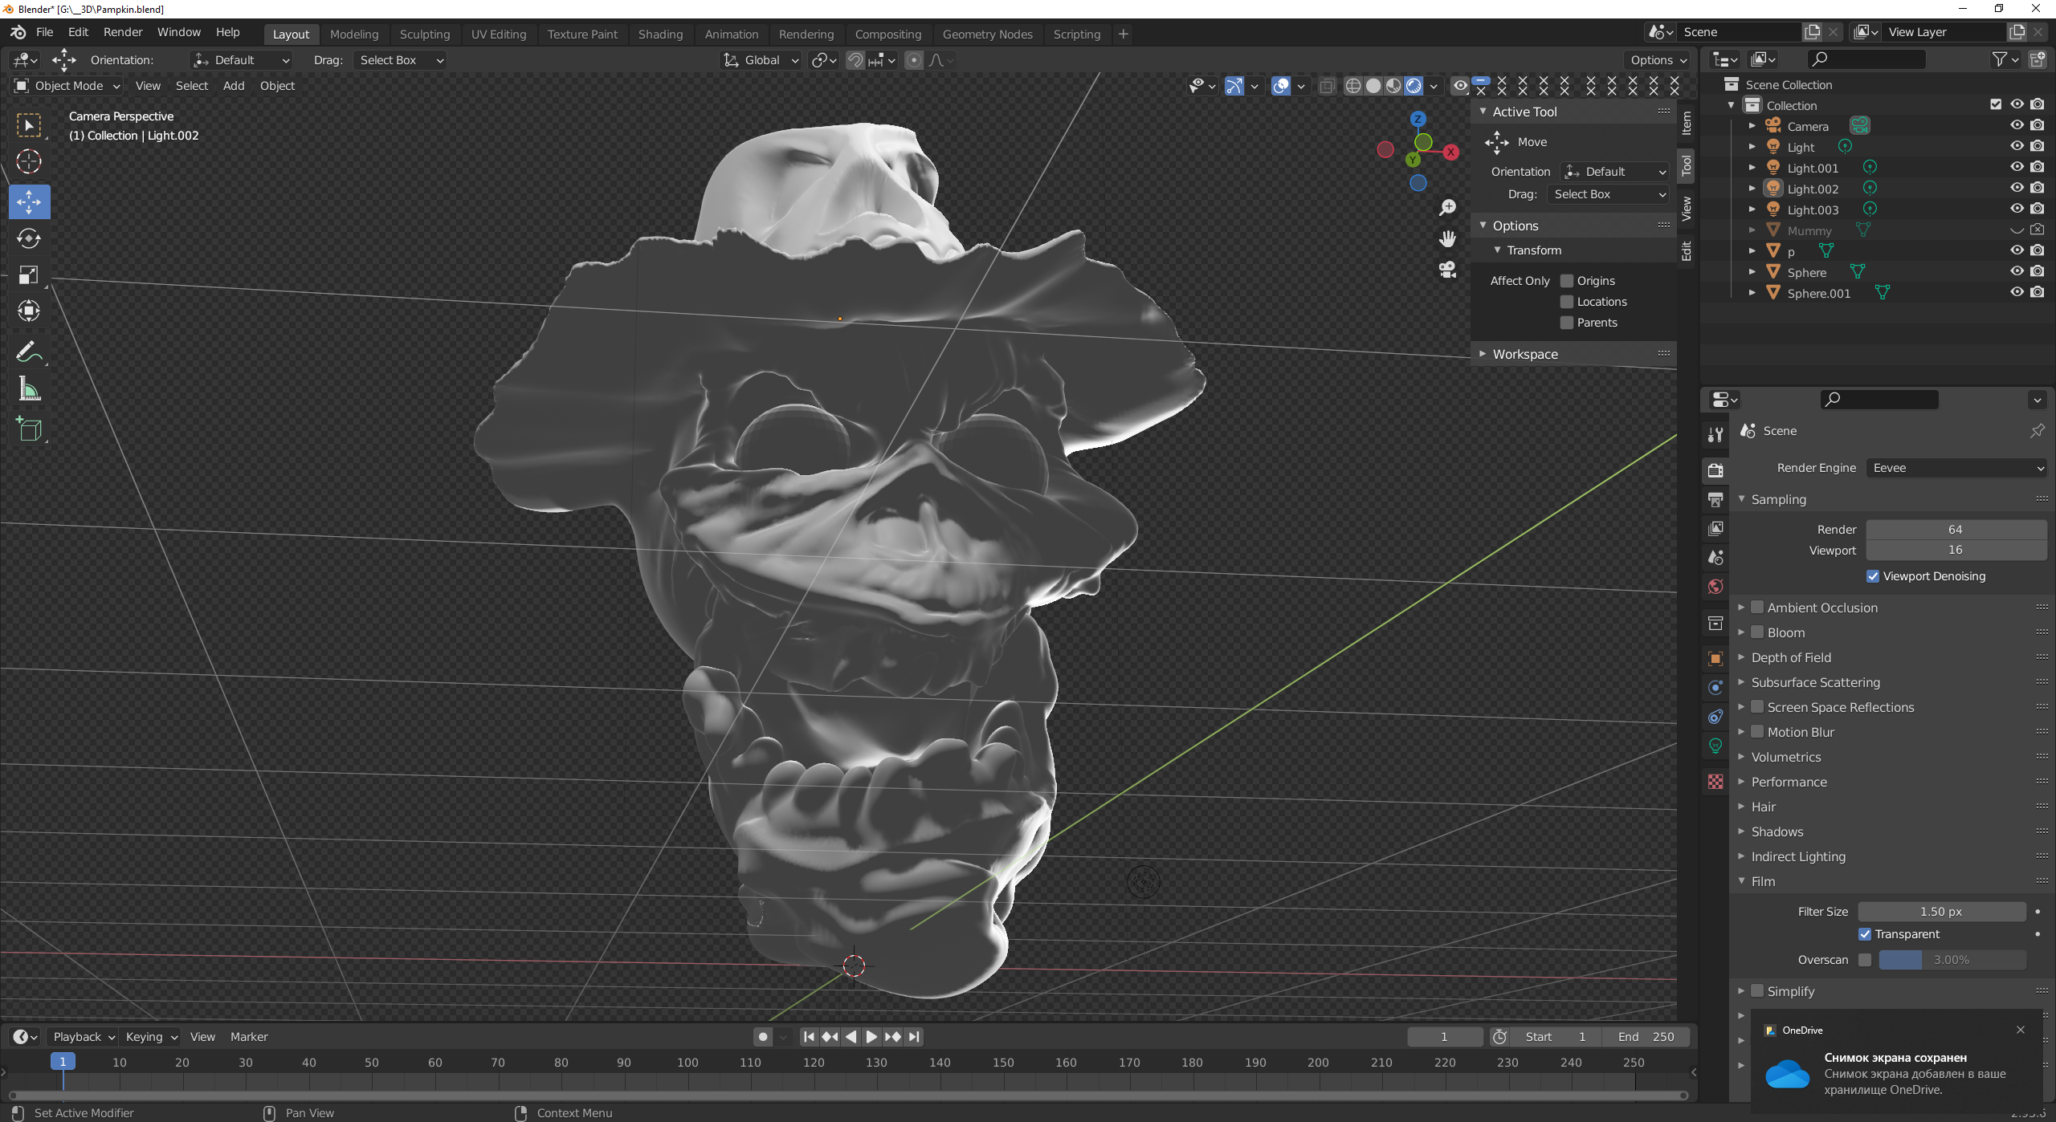The image size is (2056, 1122).
Task: Open timeline Keying popover
Action: (150, 1037)
